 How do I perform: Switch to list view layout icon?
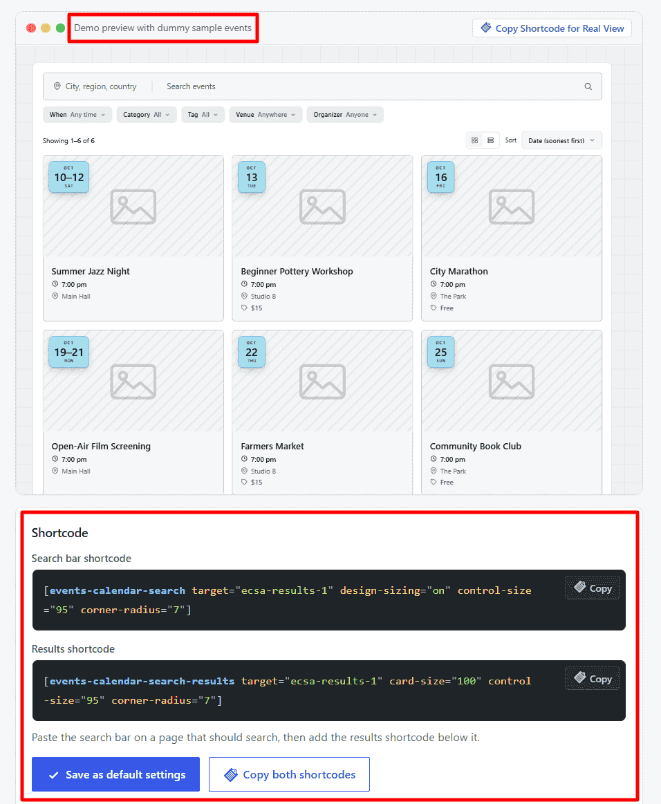pyautogui.click(x=491, y=140)
